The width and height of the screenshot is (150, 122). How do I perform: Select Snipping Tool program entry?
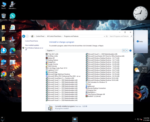[x=91, y=90]
